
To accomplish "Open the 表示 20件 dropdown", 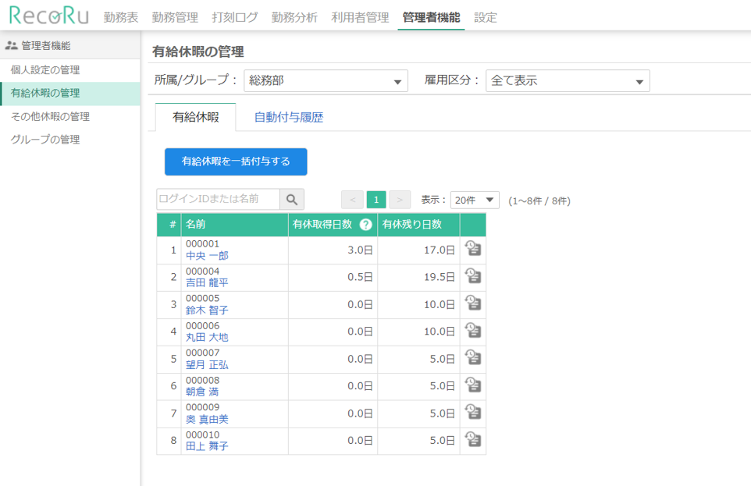I will (475, 199).
